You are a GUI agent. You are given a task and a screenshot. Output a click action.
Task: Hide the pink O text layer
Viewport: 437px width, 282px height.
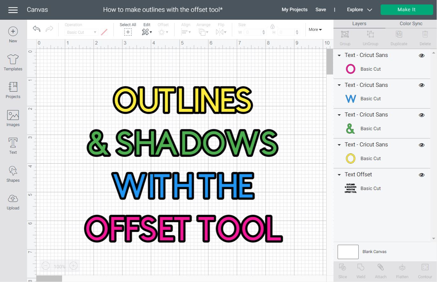click(421, 55)
